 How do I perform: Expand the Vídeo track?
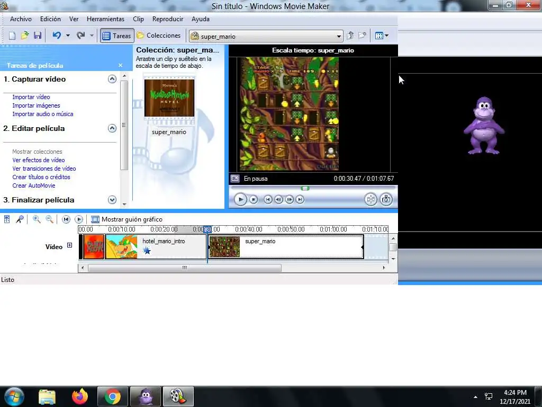(69, 245)
